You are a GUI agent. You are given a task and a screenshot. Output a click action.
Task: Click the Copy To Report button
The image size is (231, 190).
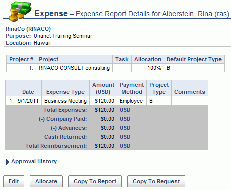point(95,181)
